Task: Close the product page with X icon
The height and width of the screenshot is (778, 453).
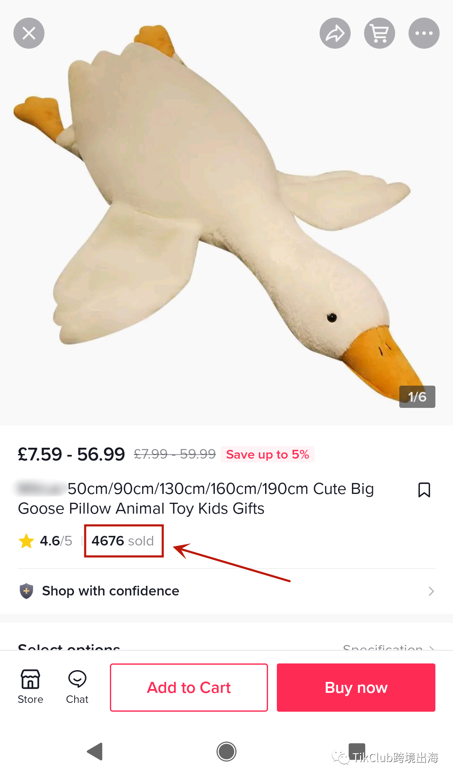Action: click(29, 33)
